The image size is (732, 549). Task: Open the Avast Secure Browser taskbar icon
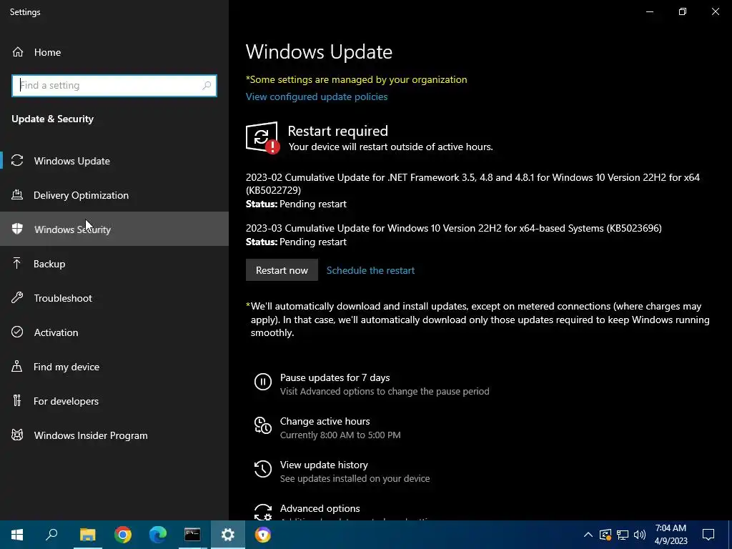point(263,535)
